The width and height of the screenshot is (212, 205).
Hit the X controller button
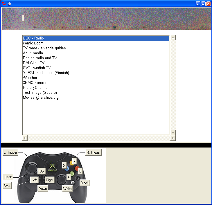click(x=64, y=165)
